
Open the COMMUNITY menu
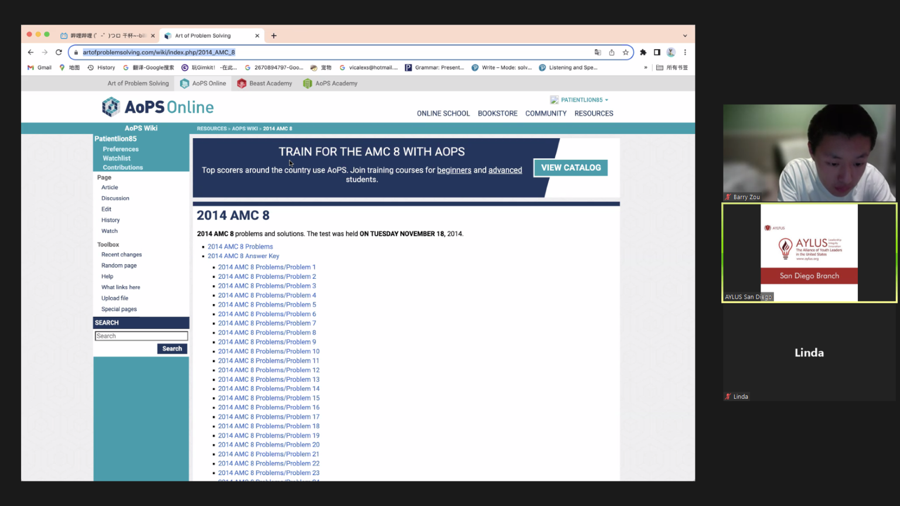(546, 114)
